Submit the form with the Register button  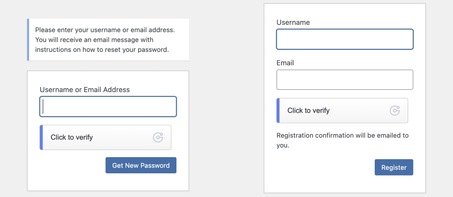tap(394, 167)
